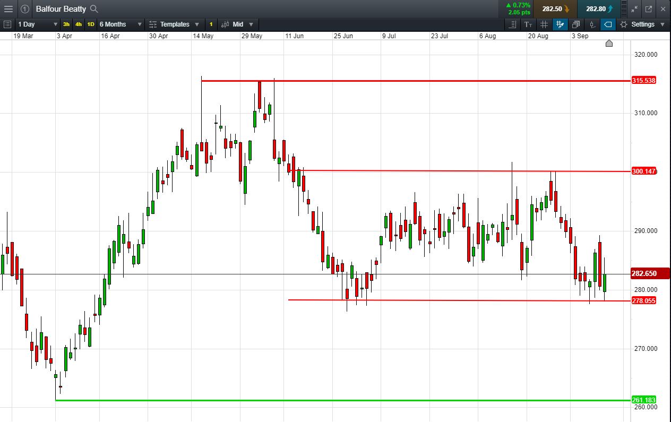Click the buy price 282.80 button
Image resolution: width=671 pixels, height=422 pixels.
tap(599, 9)
